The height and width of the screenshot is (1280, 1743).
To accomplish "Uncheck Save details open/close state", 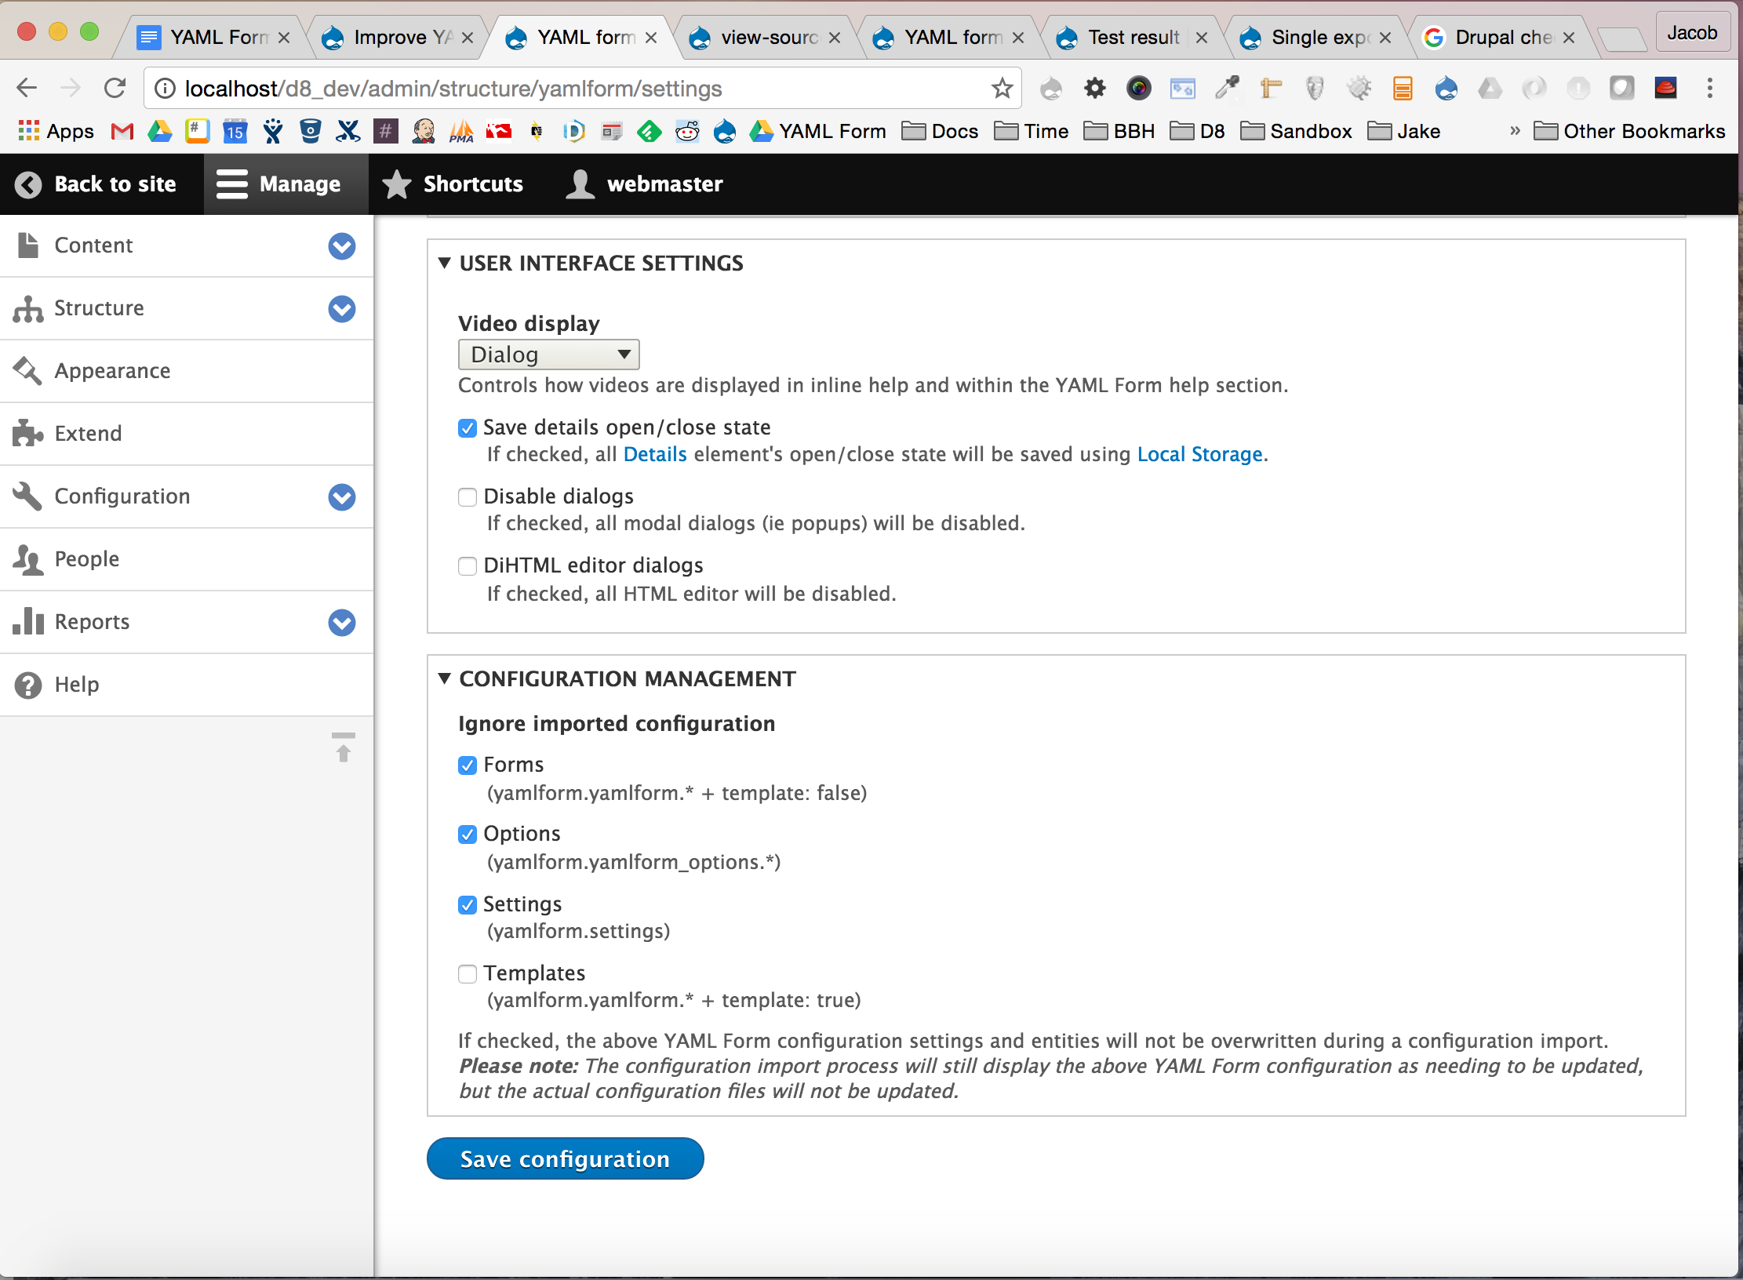I will tap(468, 427).
